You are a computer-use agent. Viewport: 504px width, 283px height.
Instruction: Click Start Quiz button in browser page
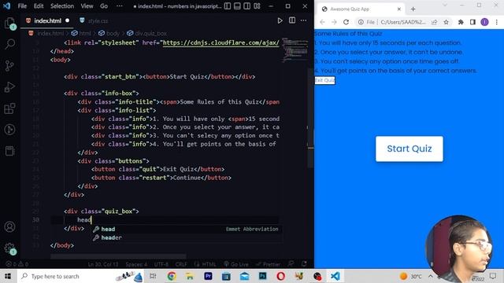click(409, 149)
